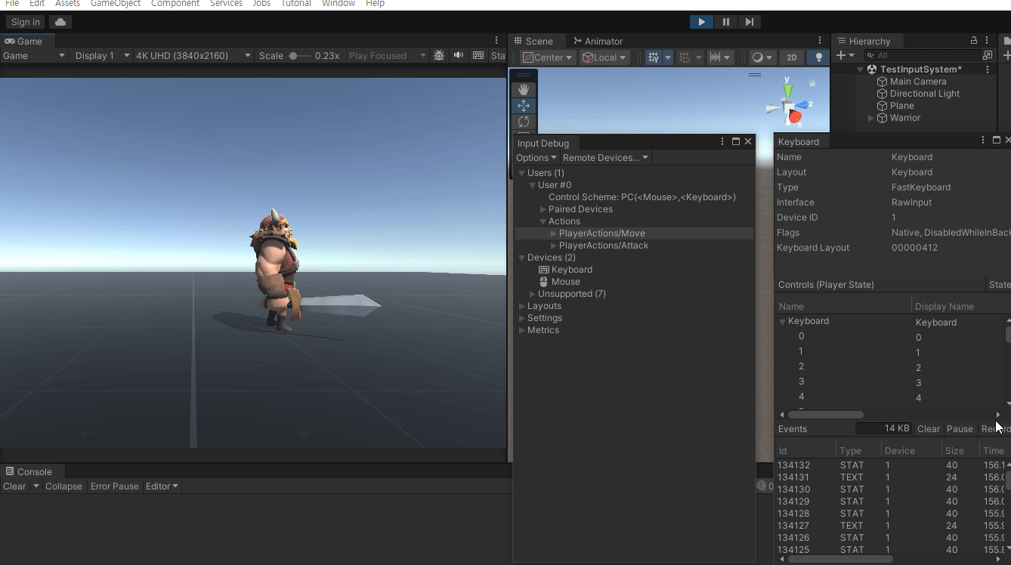Image resolution: width=1011 pixels, height=565 pixels.
Task: Expand Unsupported (7) devices
Action: tap(532, 294)
